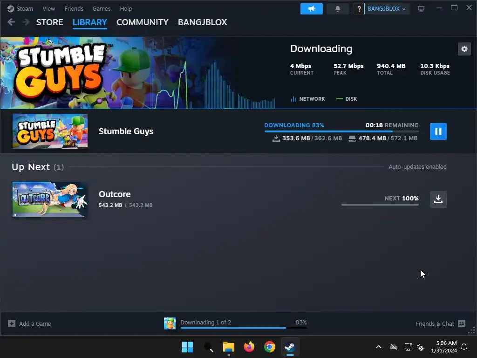This screenshot has width=477, height=358.
Task: Click the Steam taskbar icon
Action: (290, 347)
